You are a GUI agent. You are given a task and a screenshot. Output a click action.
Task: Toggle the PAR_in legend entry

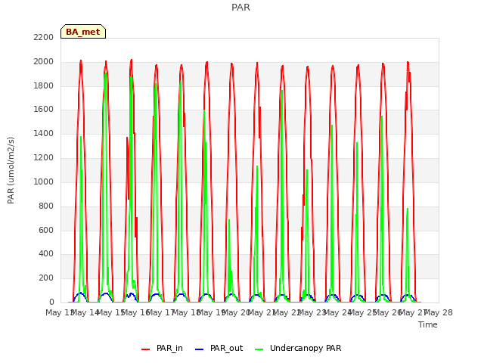[x=162, y=348]
